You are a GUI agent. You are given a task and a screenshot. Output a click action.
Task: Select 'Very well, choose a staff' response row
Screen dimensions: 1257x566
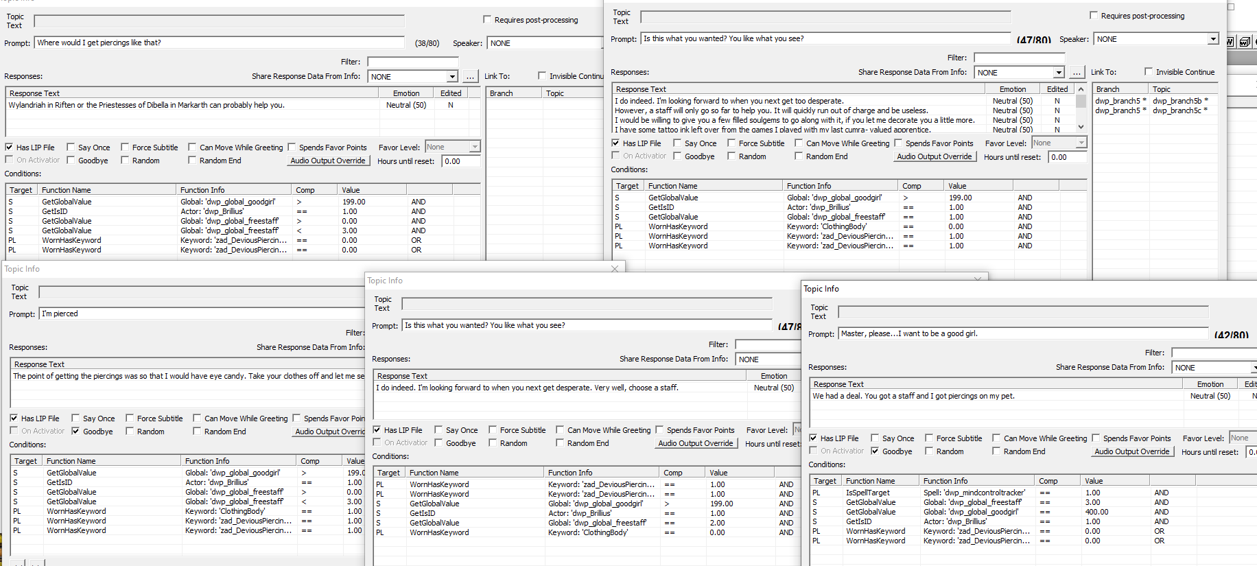587,388
